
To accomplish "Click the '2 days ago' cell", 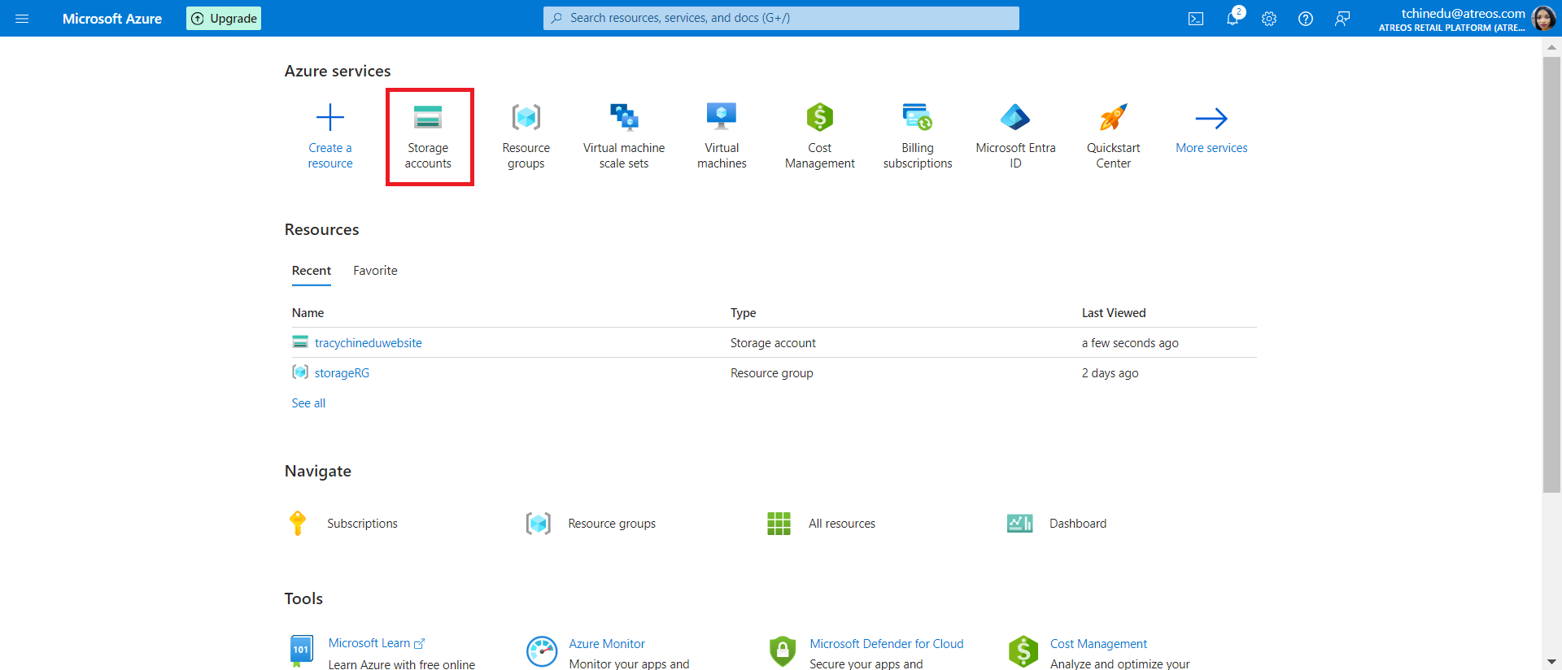I will (1110, 373).
